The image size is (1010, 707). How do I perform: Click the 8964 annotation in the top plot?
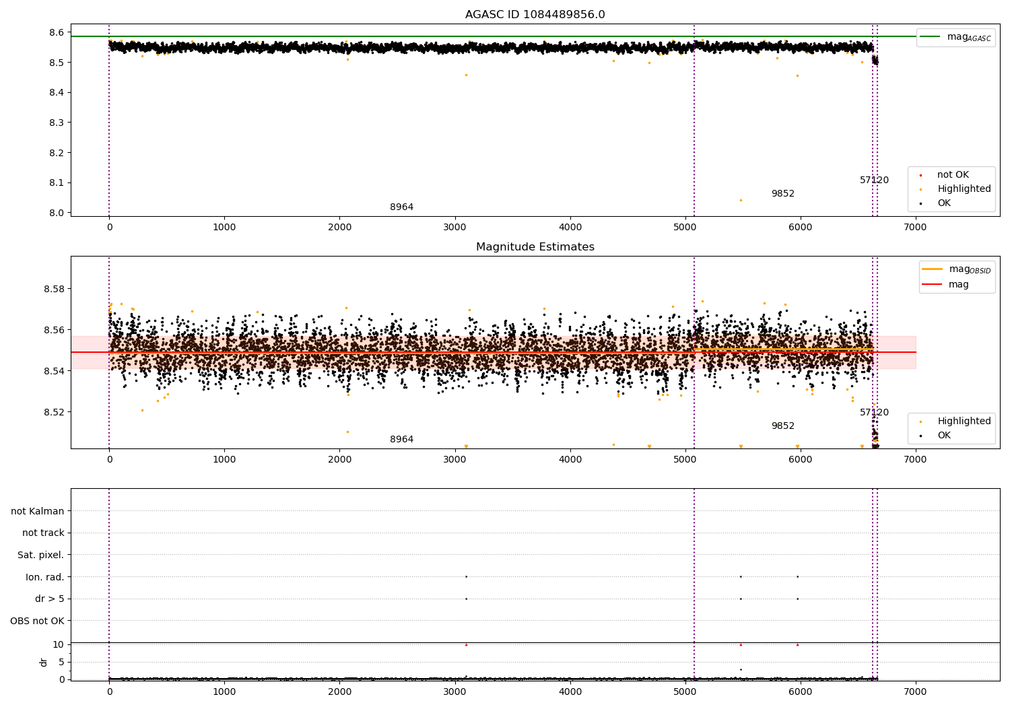pyautogui.click(x=401, y=207)
